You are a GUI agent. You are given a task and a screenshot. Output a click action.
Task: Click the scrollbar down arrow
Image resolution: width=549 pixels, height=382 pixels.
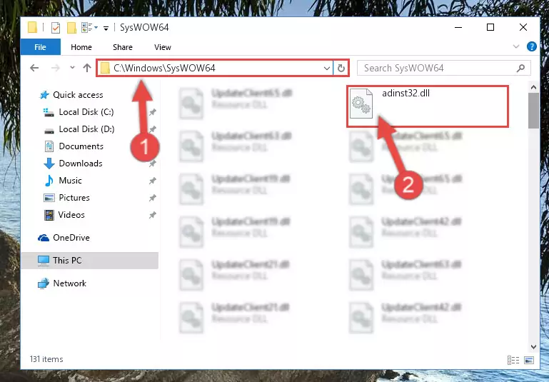pyautogui.click(x=533, y=346)
